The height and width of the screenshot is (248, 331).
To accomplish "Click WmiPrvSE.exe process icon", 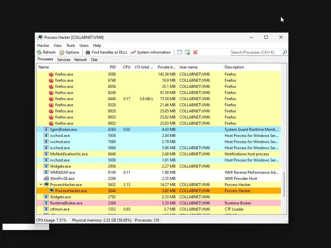I will [x=46, y=178].
